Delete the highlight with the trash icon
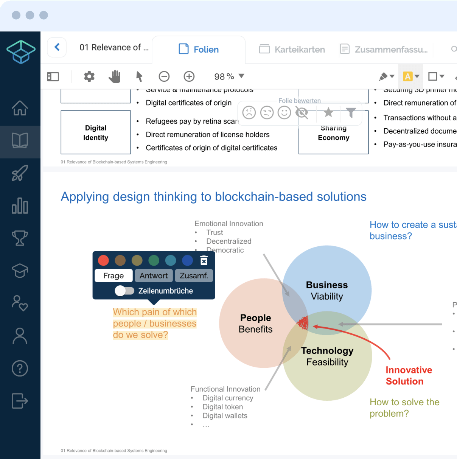This screenshot has height=459, width=457. point(204,260)
